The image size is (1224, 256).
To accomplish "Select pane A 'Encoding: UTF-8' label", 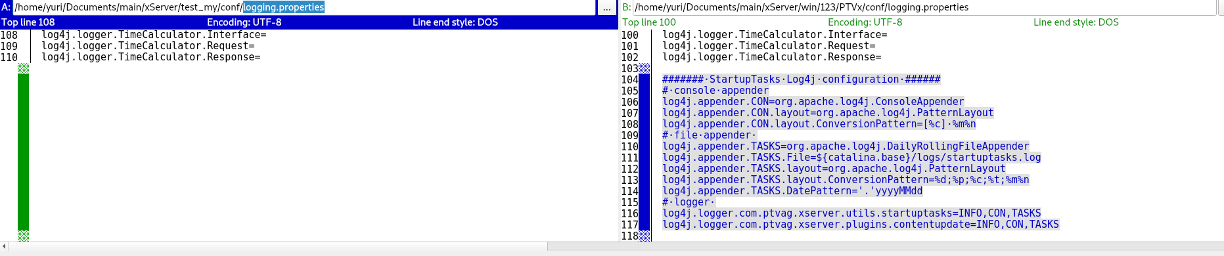I will 244,22.
